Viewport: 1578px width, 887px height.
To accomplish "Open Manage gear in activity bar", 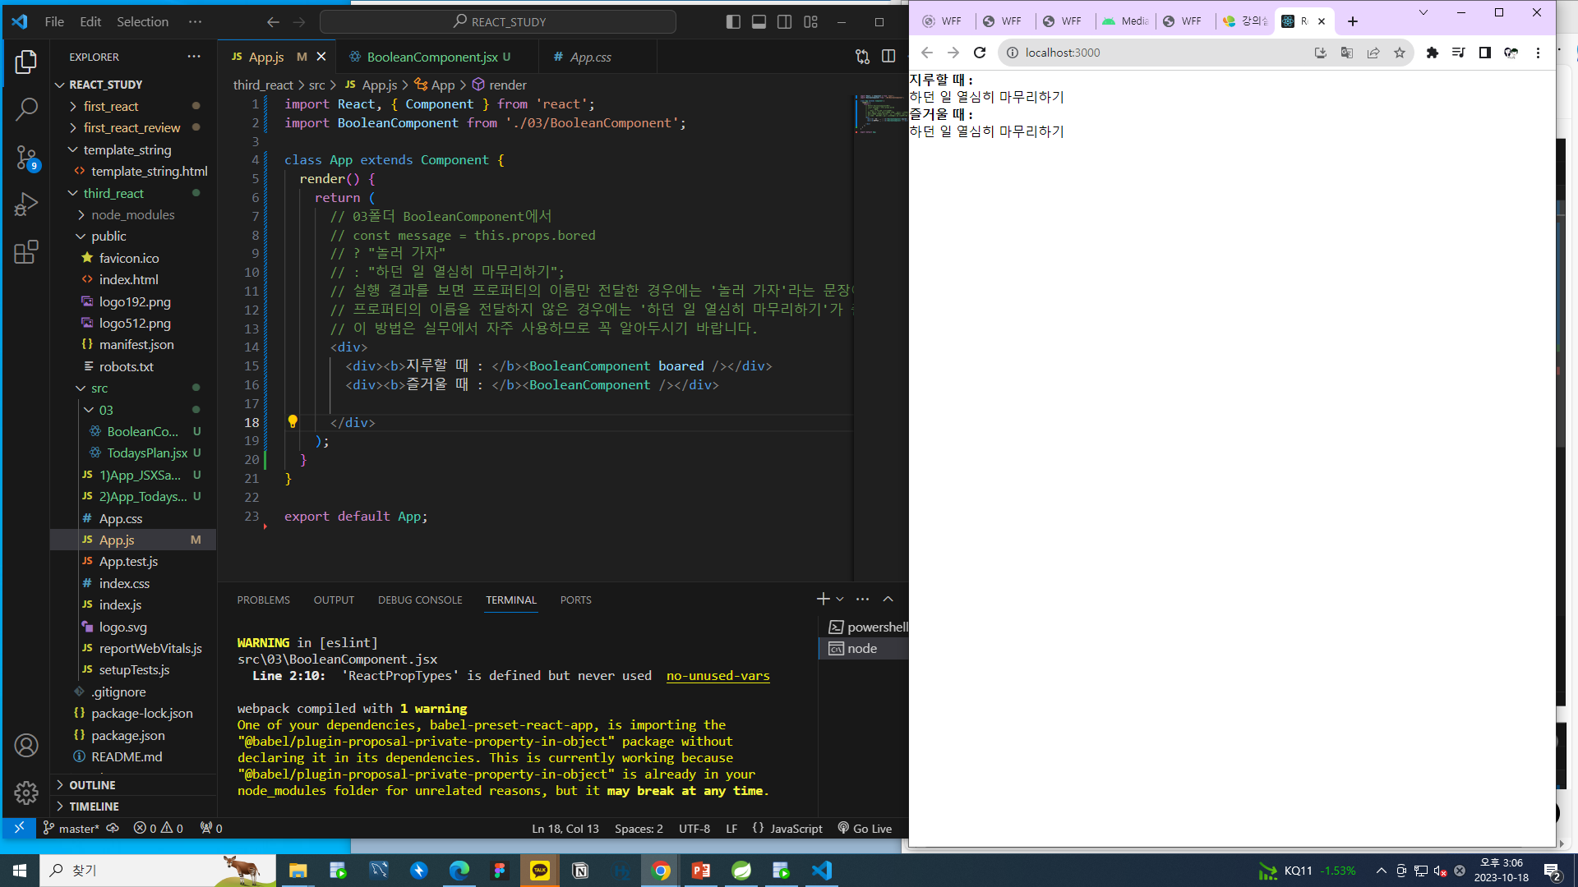I will (26, 792).
